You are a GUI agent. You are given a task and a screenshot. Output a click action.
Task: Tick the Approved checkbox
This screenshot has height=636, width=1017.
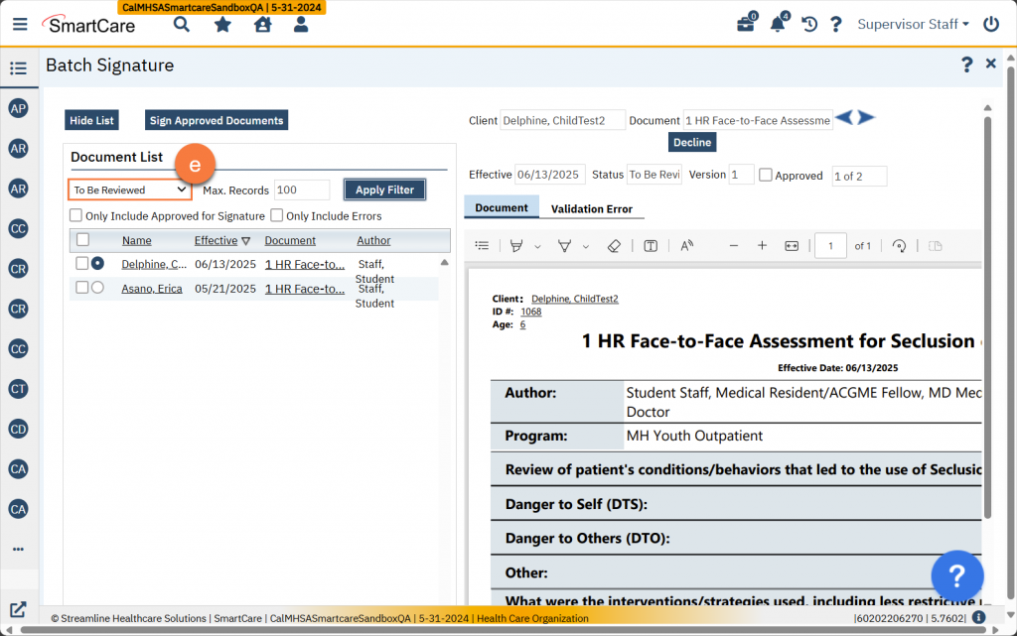pos(766,175)
